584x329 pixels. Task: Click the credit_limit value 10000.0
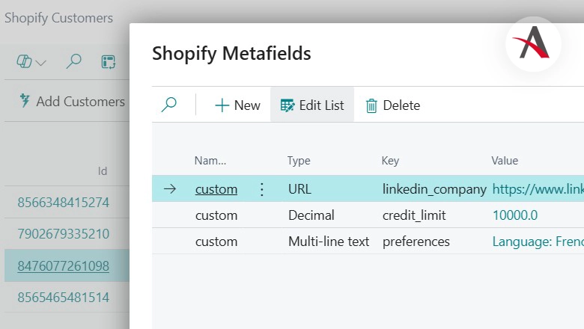pos(515,215)
